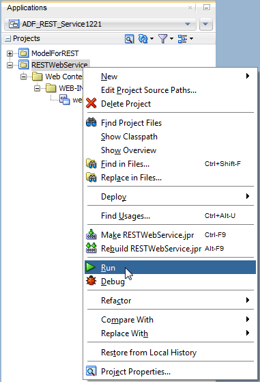The height and width of the screenshot is (382, 260).
Task: Choose Replace in Files
Action: [170, 178]
